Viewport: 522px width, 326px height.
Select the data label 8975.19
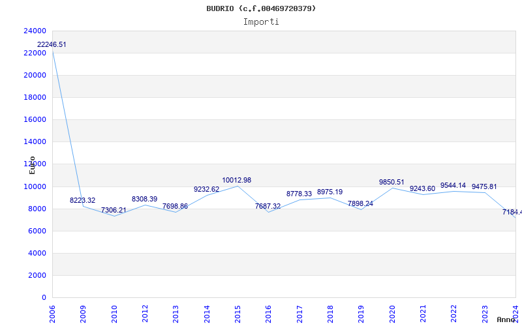[330, 192]
